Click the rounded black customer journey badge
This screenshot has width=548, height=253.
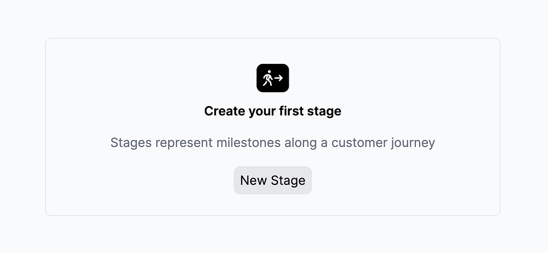pyautogui.click(x=272, y=78)
